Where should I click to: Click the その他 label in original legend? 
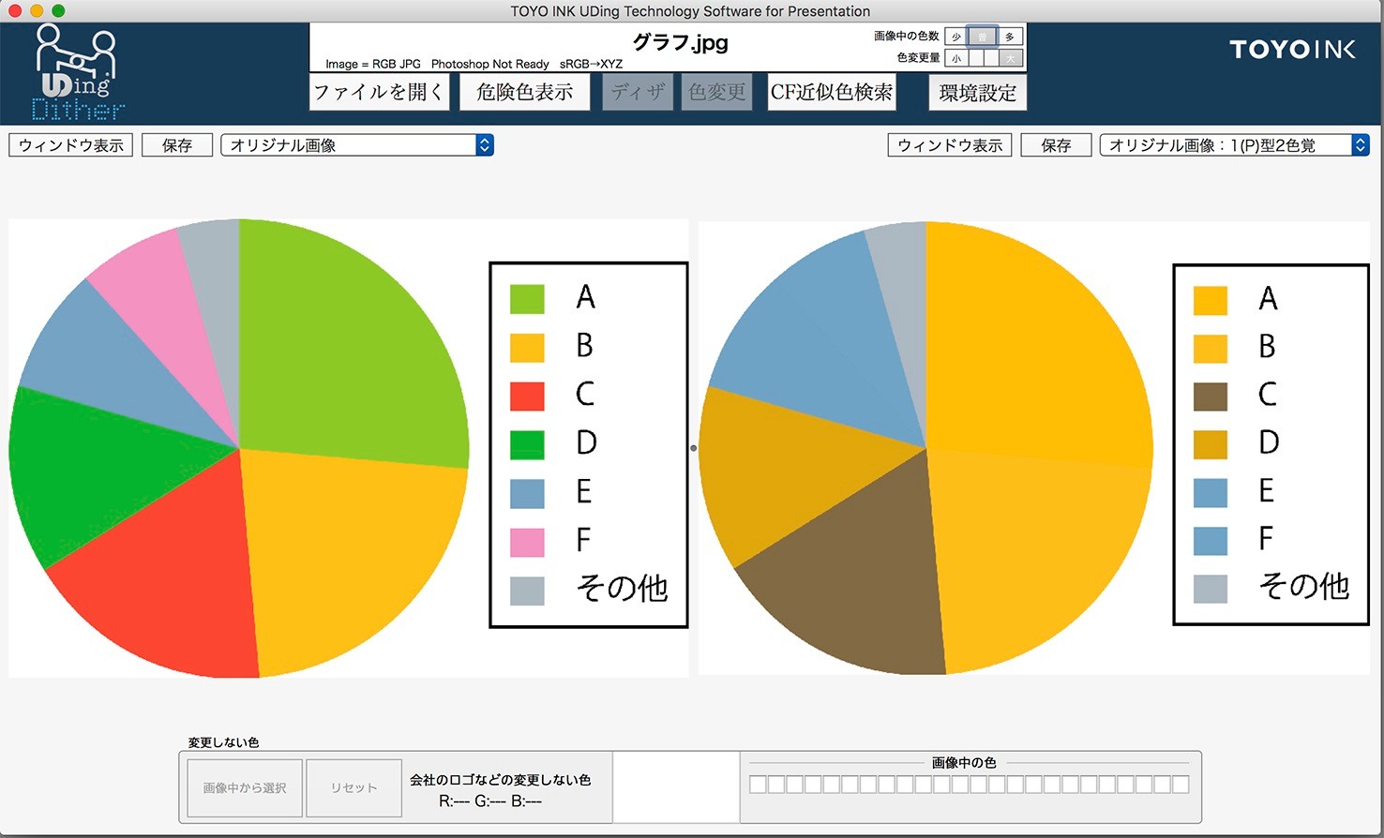coord(622,588)
